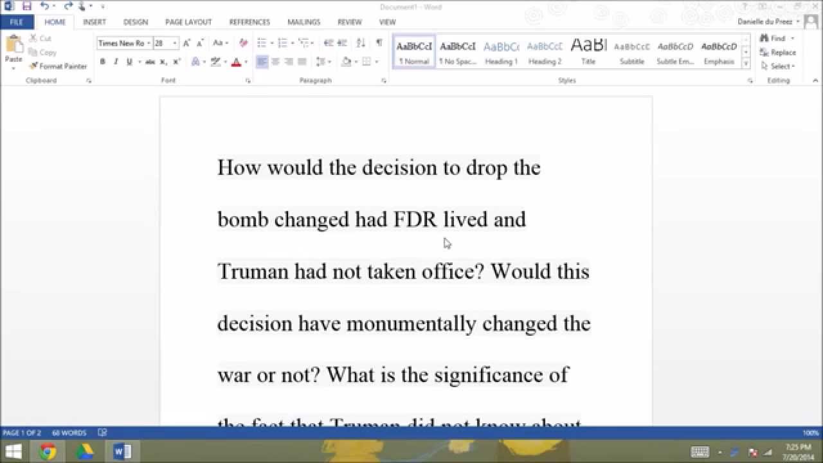Toggle underline formatting
The width and height of the screenshot is (823, 463).
[x=129, y=62]
